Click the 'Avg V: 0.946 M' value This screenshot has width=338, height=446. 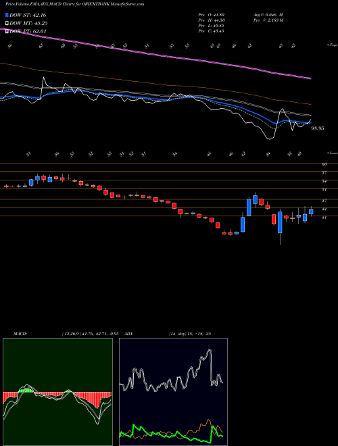point(268,15)
